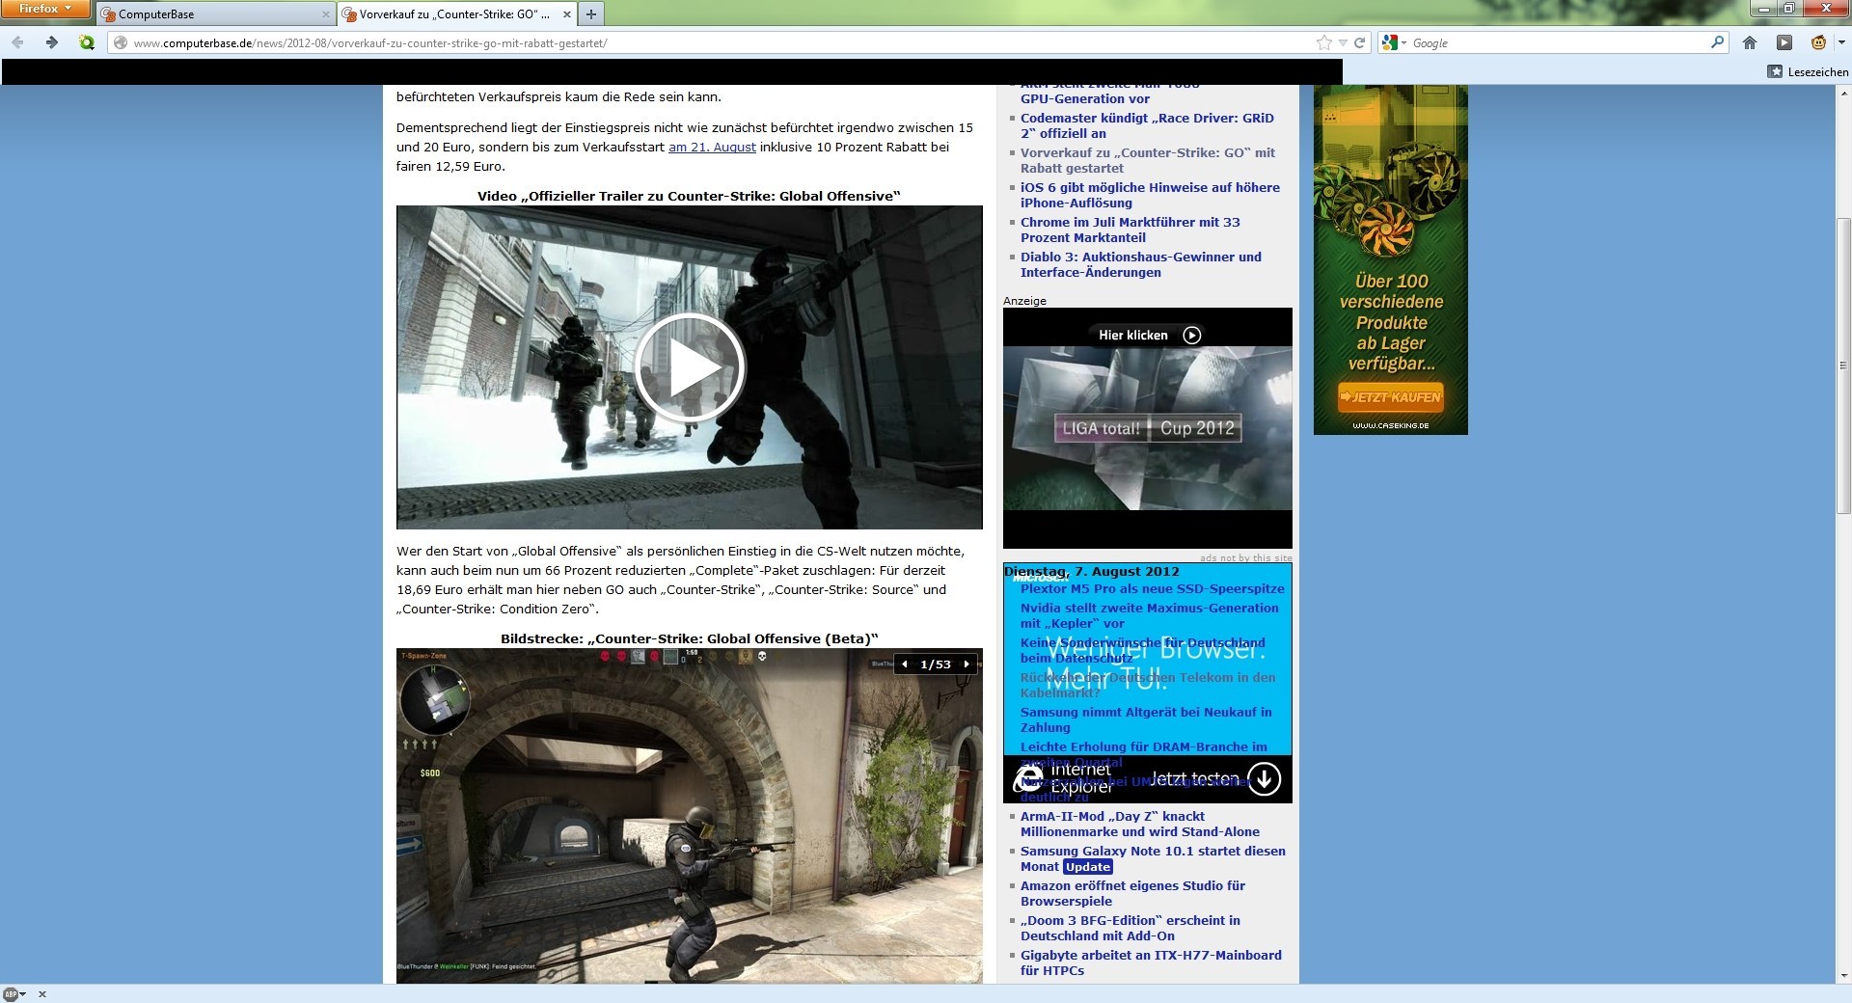Open Nvidia Maximus-Generation news link
This screenshot has width=1852, height=1003.
pos(1150,616)
